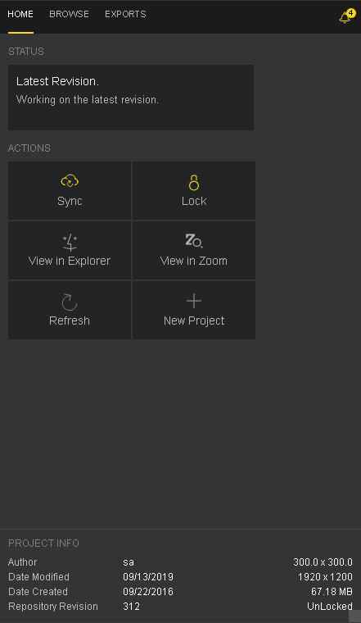Open notifications via the bell icon

(x=345, y=18)
